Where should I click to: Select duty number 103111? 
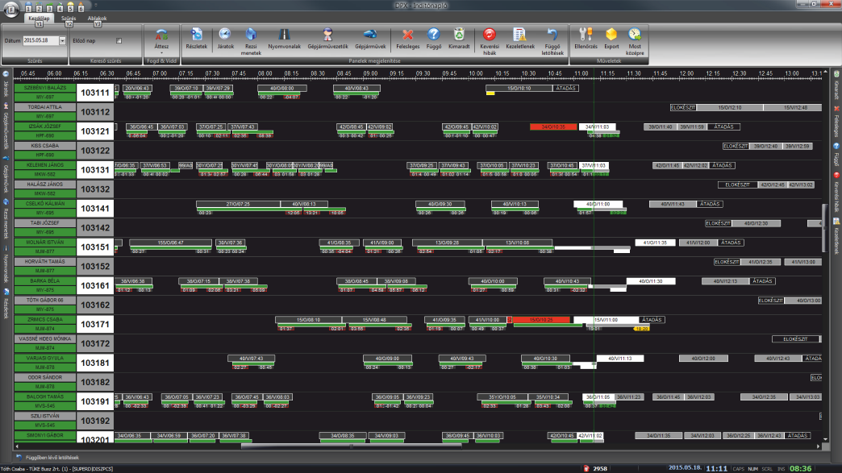[x=95, y=93]
